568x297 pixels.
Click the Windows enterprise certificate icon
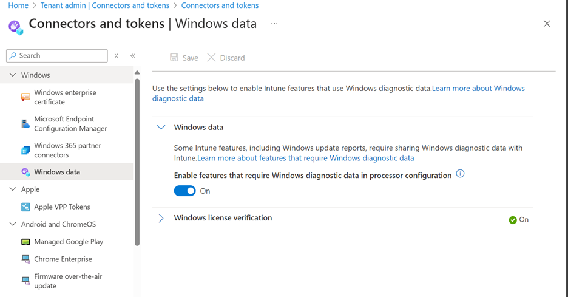click(25, 97)
